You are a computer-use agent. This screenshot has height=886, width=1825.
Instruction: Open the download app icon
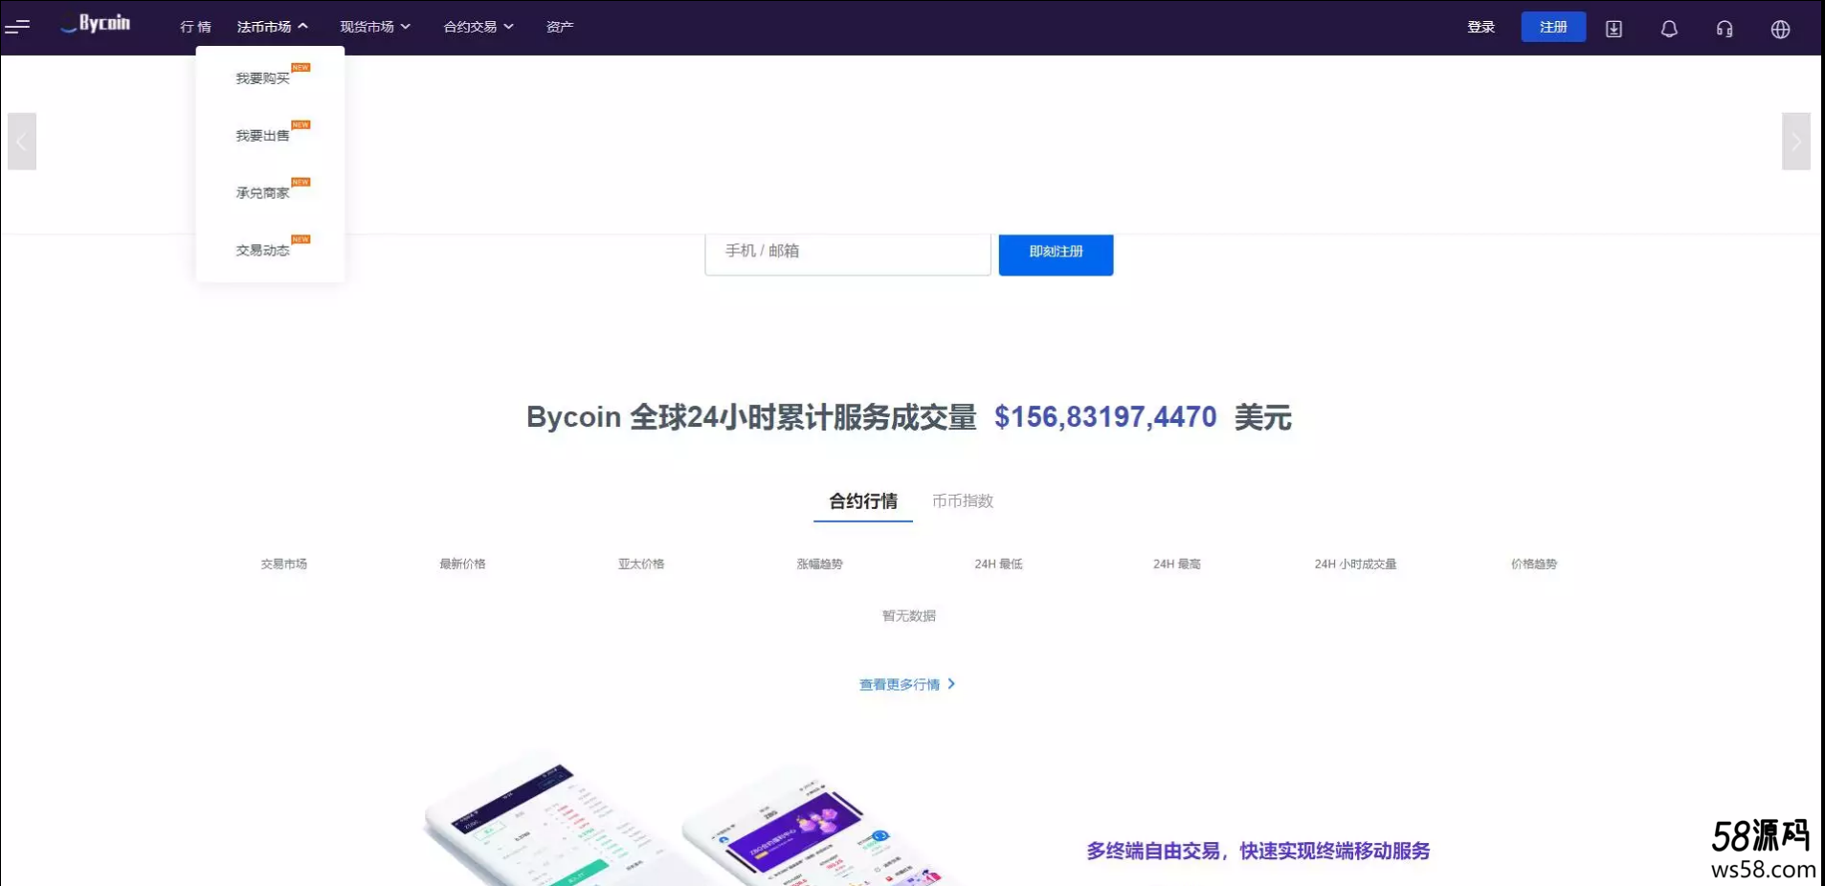1614,29
